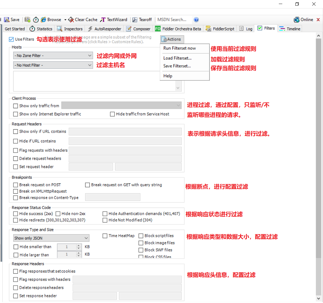
Task: Check Flag responses that set cookies
Action: tap(15, 271)
